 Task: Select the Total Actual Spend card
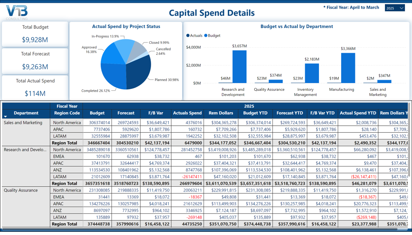click(x=35, y=87)
